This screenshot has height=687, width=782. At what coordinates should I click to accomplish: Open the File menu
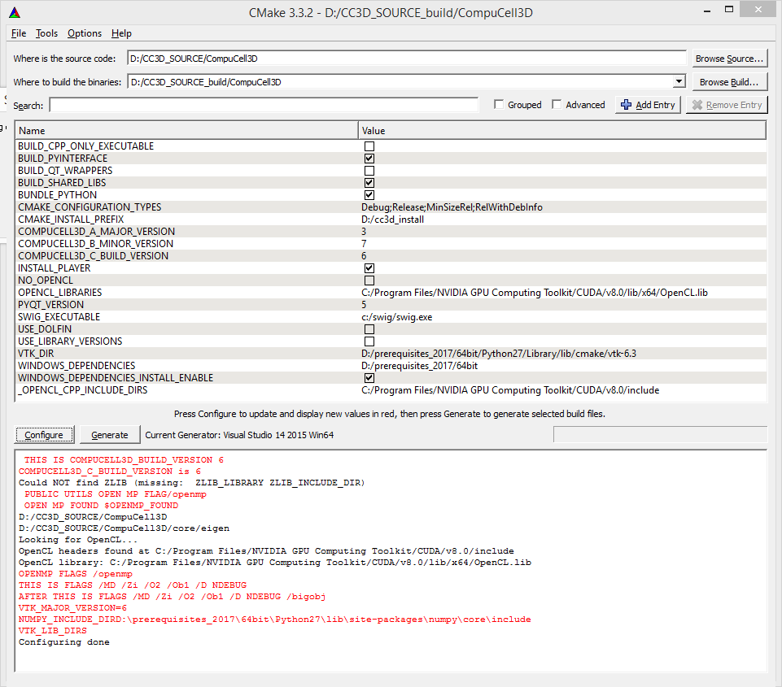(x=19, y=33)
